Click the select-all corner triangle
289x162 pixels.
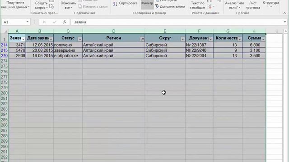6,31
